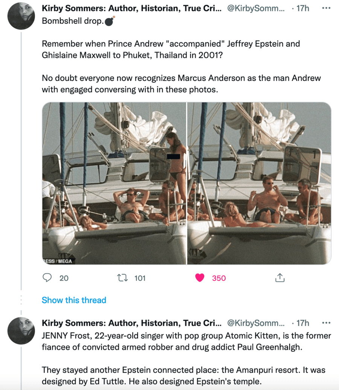The image size is (339, 390).
Task: Unlike the tweet via the pink heart
Action: click(200, 278)
